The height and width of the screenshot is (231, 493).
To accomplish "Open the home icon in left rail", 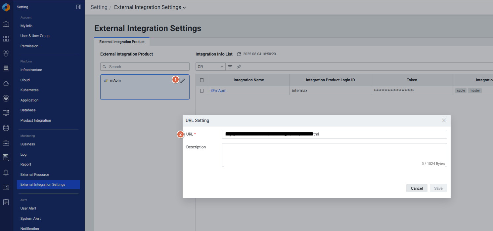I will (x=6, y=24).
